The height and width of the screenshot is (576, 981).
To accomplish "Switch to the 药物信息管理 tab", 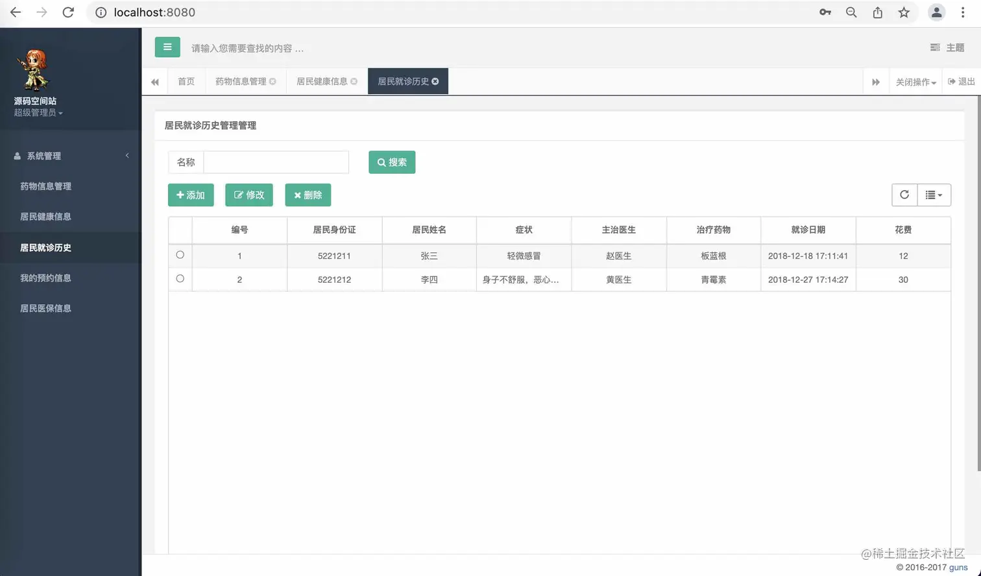I will (x=241, y=81).
